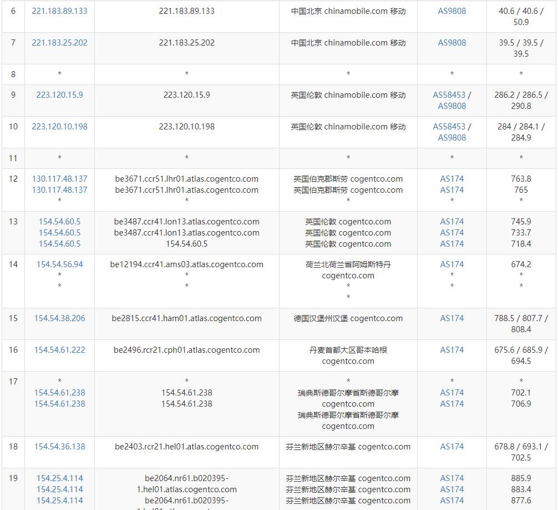This screenshot has height=510, width=558.
Task: Open the second 130.117.48.137 link in hop 12
Action: (59, 190)
